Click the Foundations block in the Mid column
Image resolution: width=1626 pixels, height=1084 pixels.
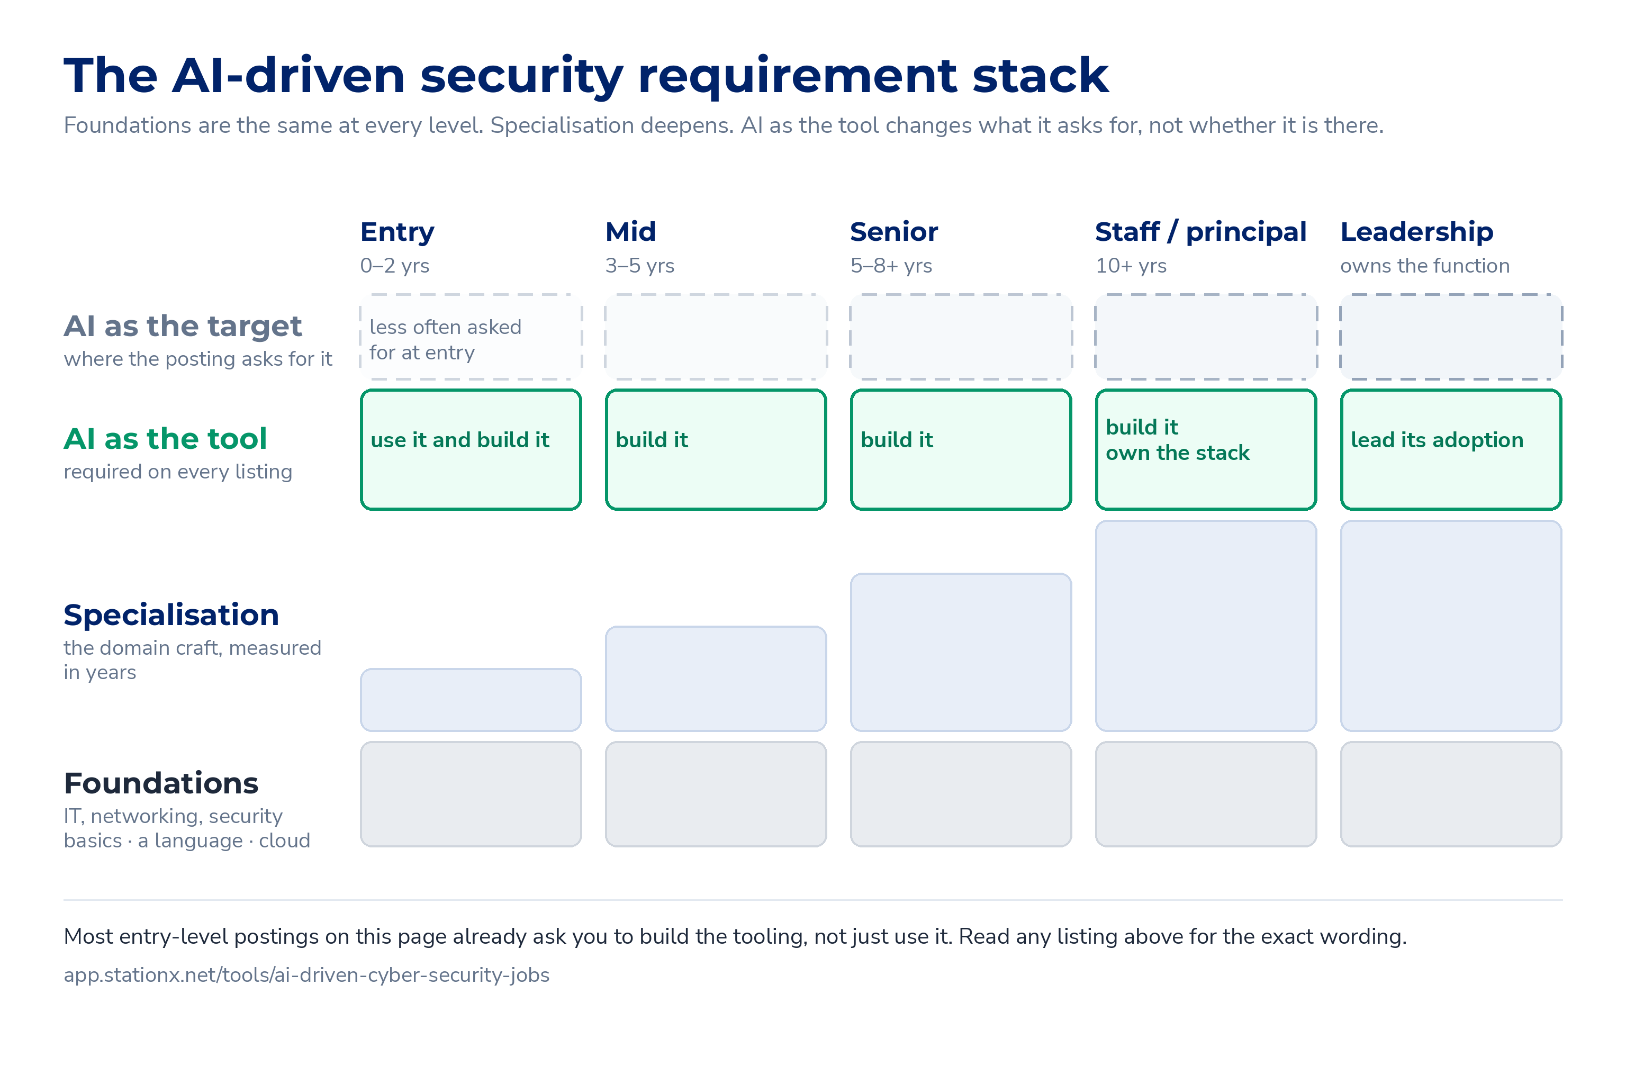(x=716, y=793)
